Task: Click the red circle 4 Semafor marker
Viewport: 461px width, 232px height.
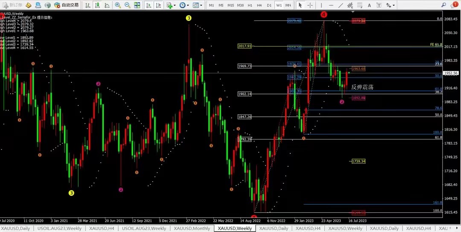Action: (x=324, y=14)
